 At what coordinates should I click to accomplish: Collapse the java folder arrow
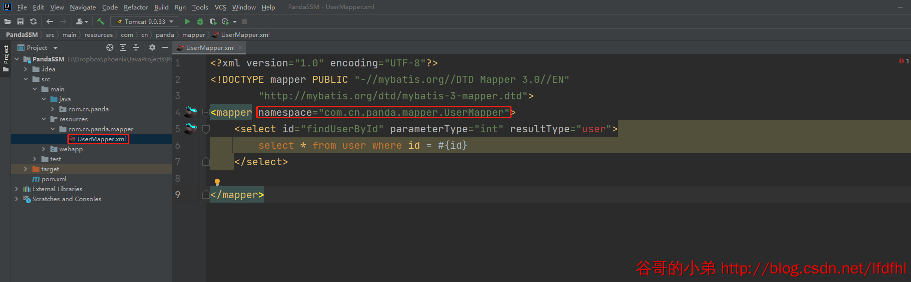44,99
